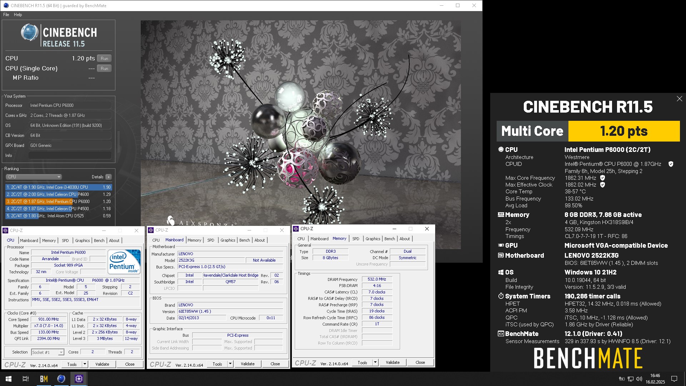
Task: Click the Max Core Frequency shield icon
Action: pyautogui.click(x=602, y=178)
